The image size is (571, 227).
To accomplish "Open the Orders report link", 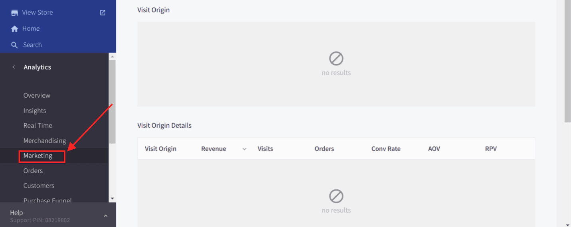I will tap(33, 170).
